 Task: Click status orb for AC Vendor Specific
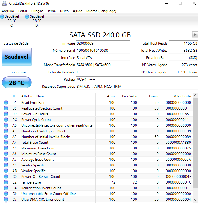pos(6,165)
